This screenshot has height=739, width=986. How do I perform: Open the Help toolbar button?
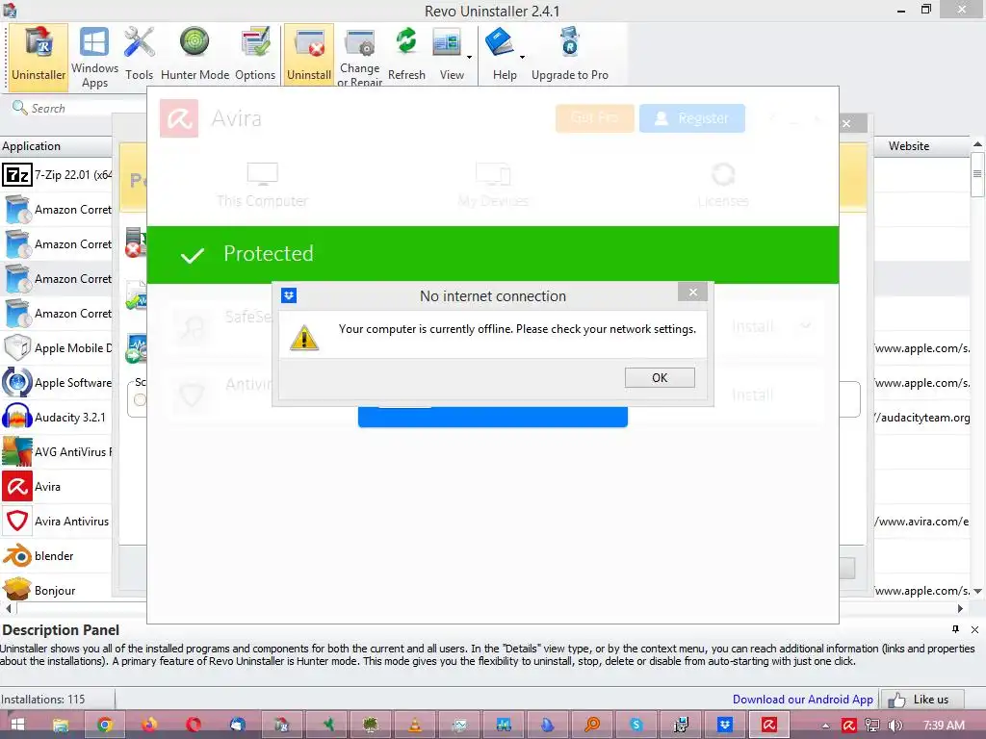(503, 55)
